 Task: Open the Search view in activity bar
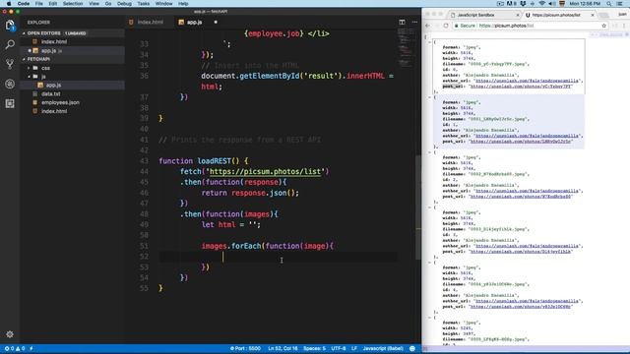10,44
